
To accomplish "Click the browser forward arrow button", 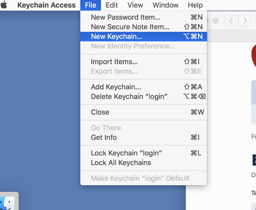I will (245, 21).
